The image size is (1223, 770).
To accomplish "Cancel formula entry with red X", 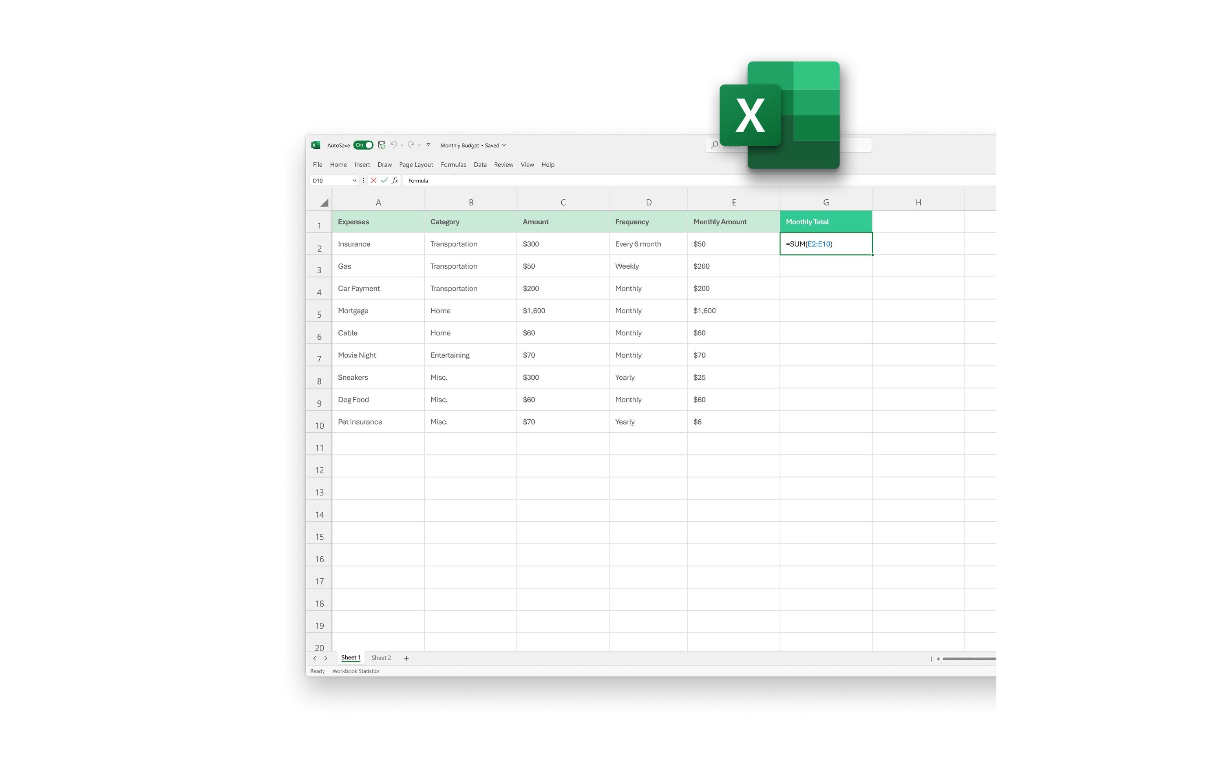I will (373, 180).
